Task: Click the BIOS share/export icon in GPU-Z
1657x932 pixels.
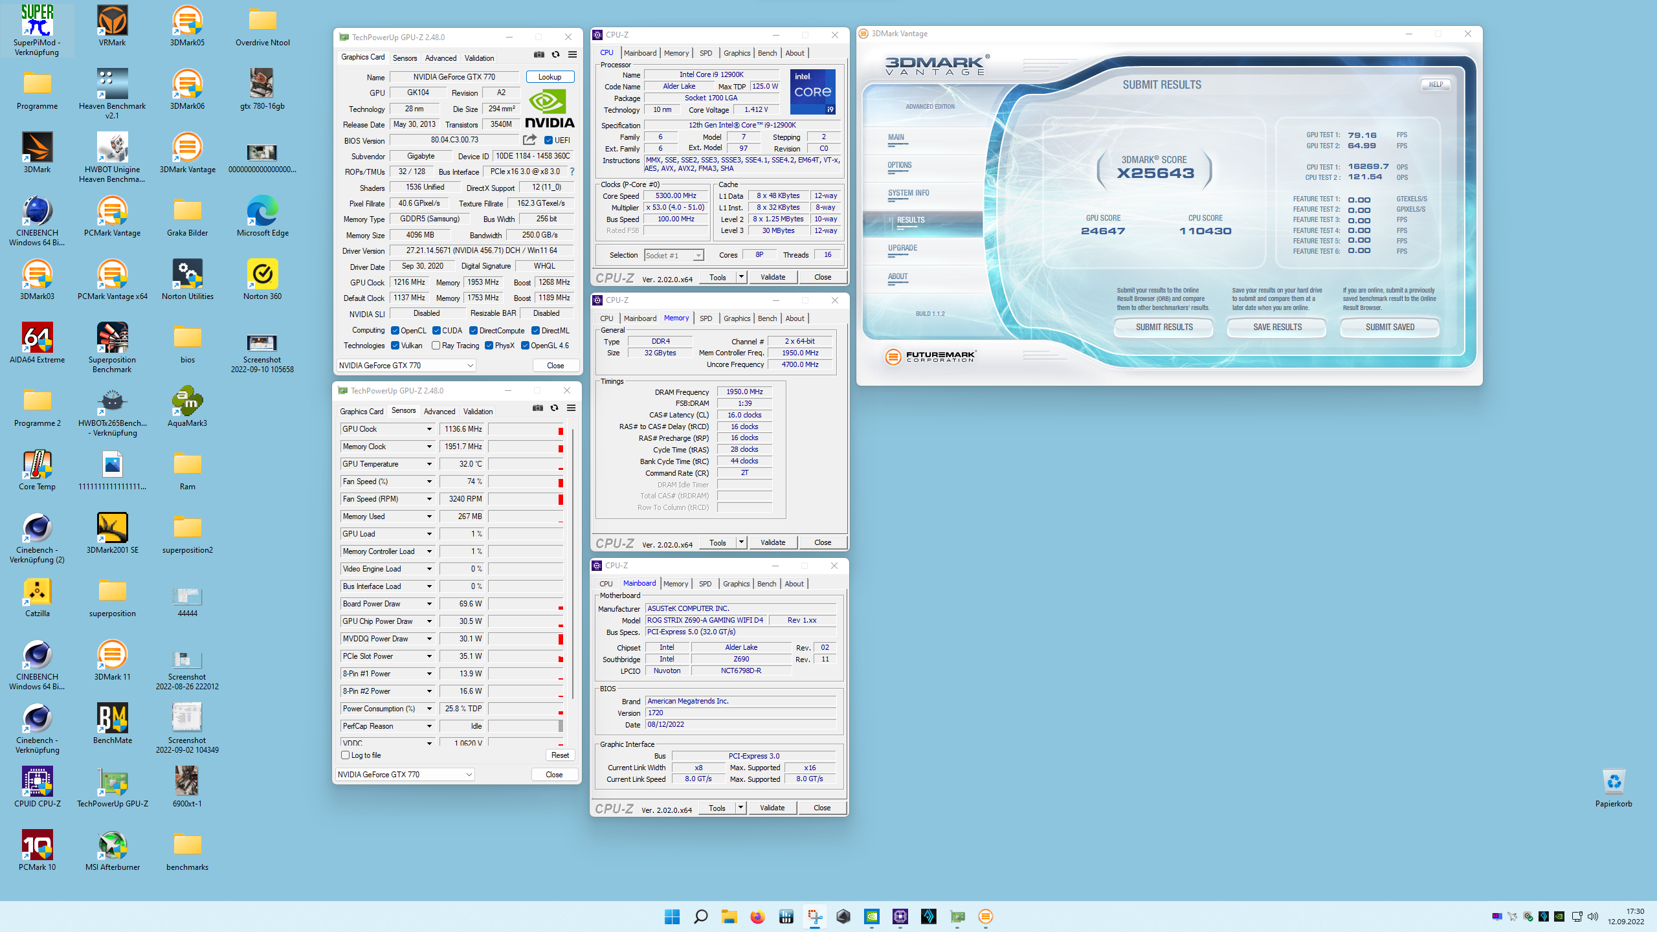Action: [529, 140]
